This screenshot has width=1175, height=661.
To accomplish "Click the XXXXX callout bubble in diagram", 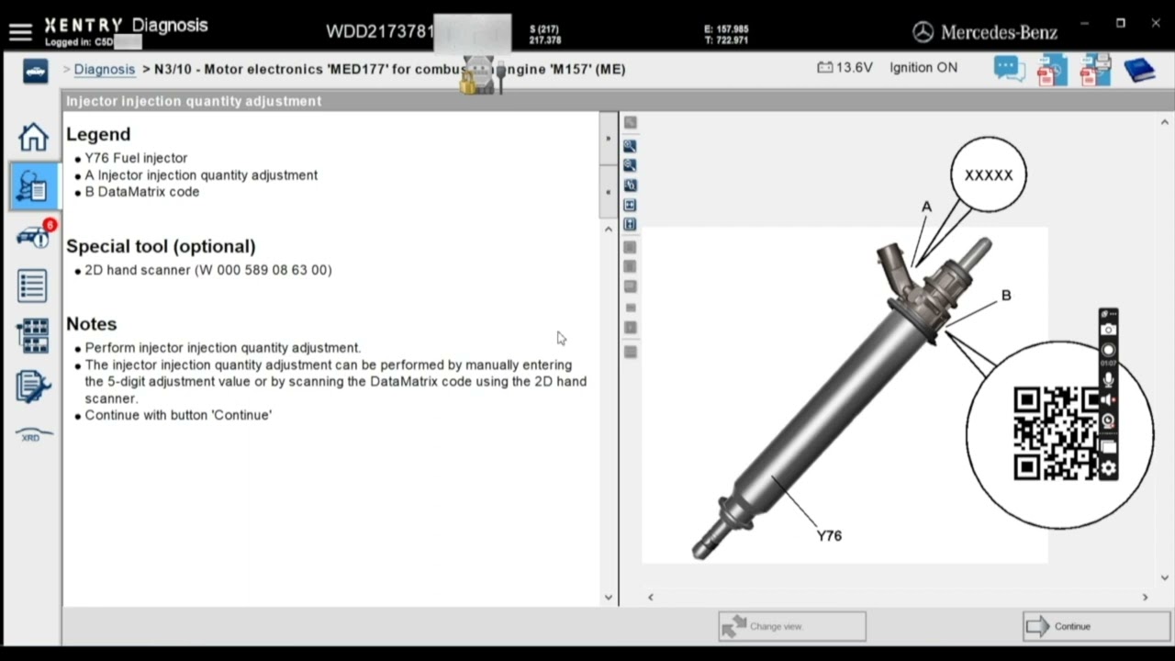I will click(989, 175).
